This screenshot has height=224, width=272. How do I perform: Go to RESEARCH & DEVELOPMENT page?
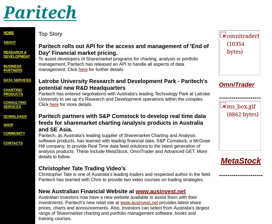[17, 54]
